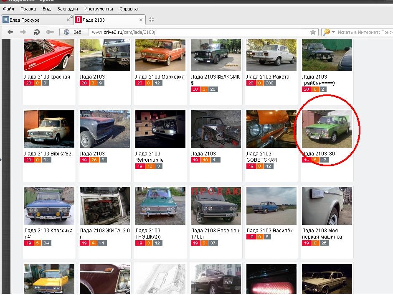Click the Искать в Интернет search field
393x295 pixels.
pos(365,32)
